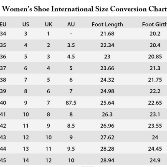This screenshot has width=167, height=167.
Task: Click foot length value 22.34
Action: pos(107,45)
